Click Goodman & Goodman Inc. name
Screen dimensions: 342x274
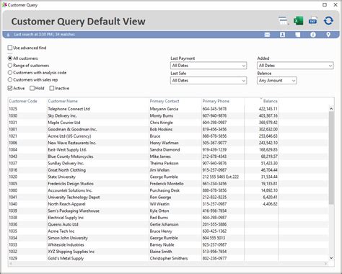pyautogui.click(x=72, y=129)
